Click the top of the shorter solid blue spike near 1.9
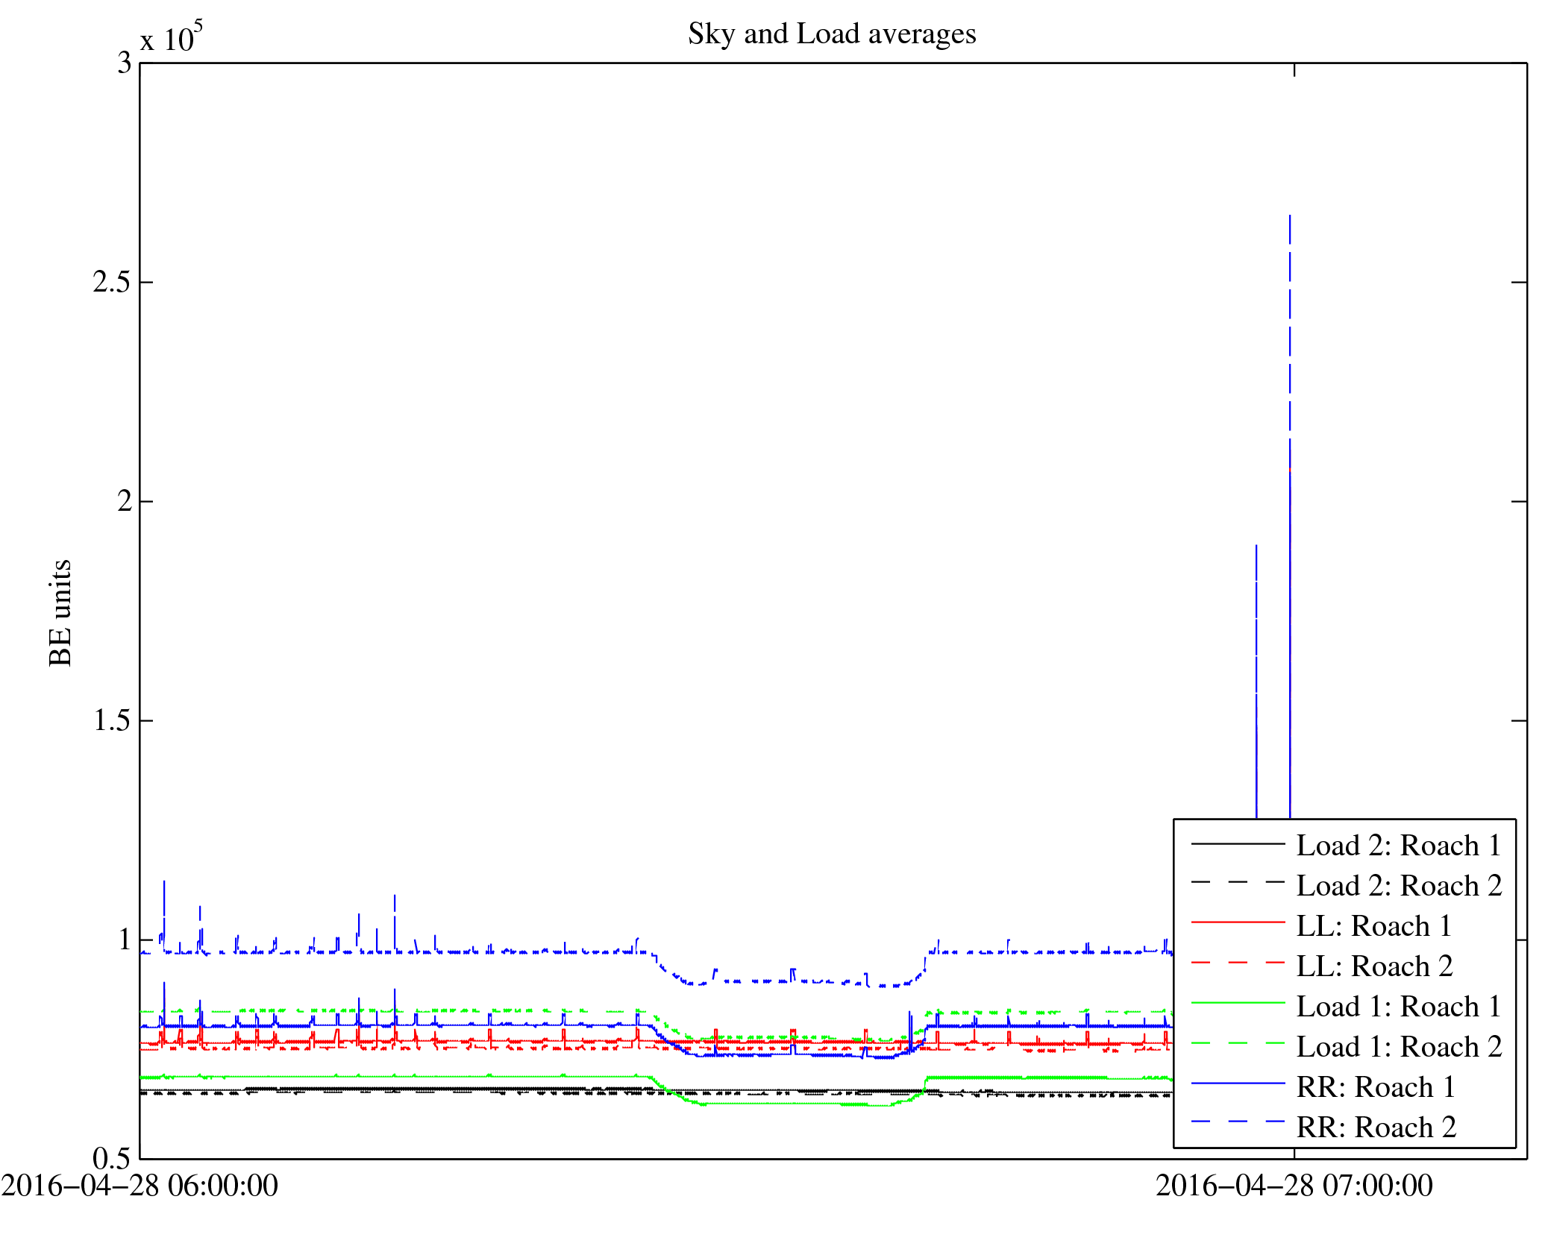This screenshot has height=1255, width=1548. click(1256, 547)
